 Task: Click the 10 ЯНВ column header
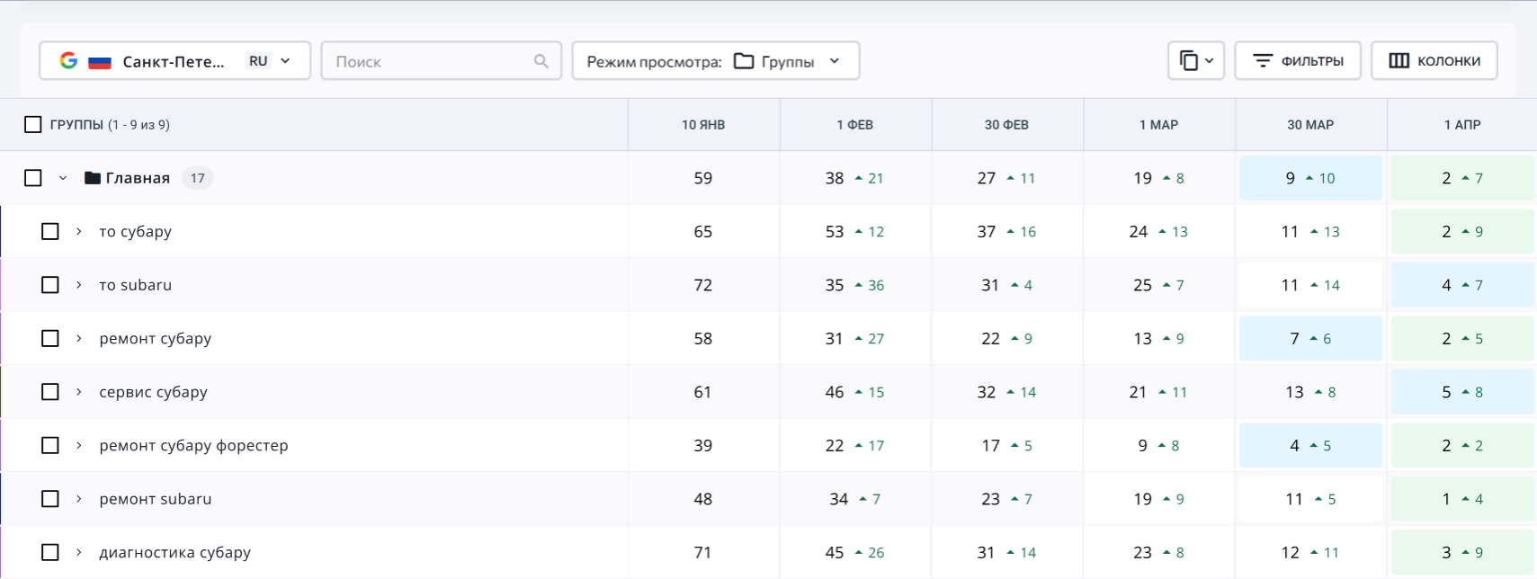[703, 125]
